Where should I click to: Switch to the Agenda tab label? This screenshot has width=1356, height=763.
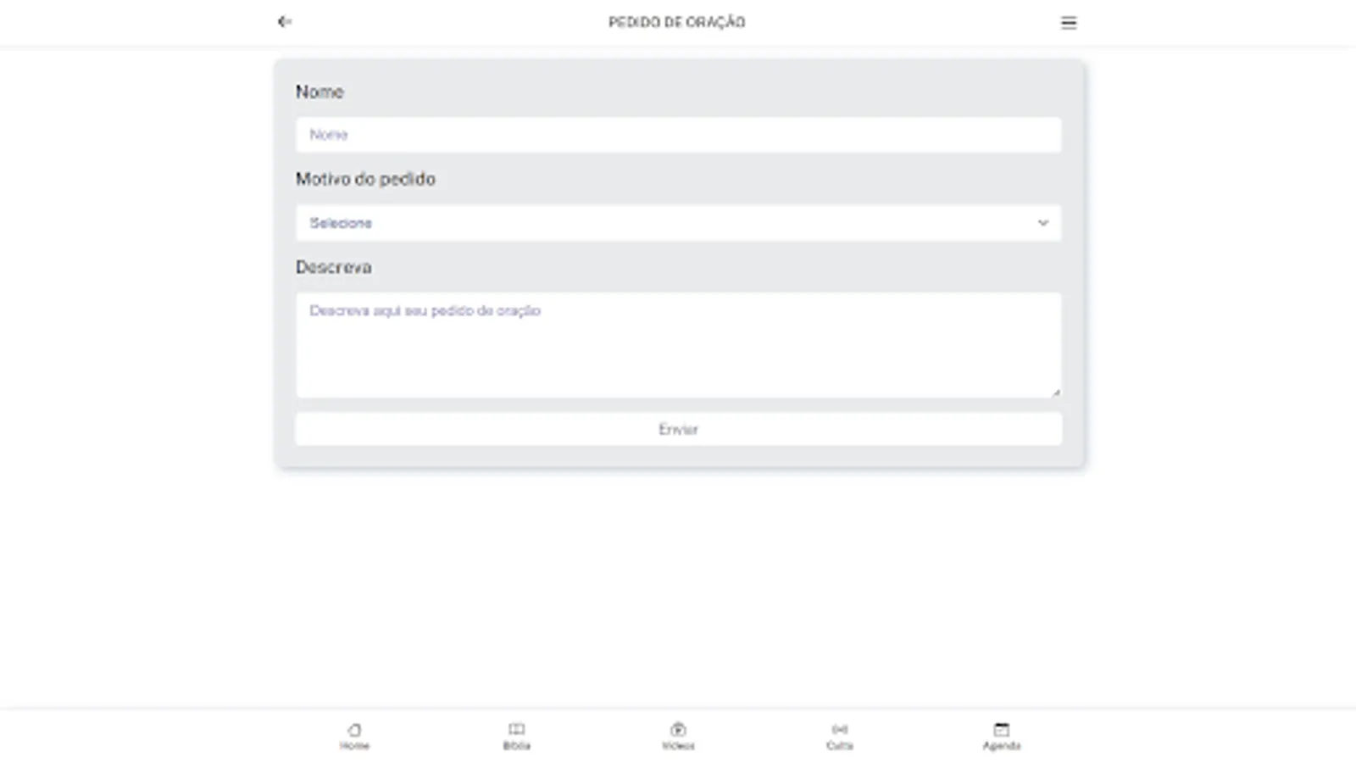coord(1002,746)
